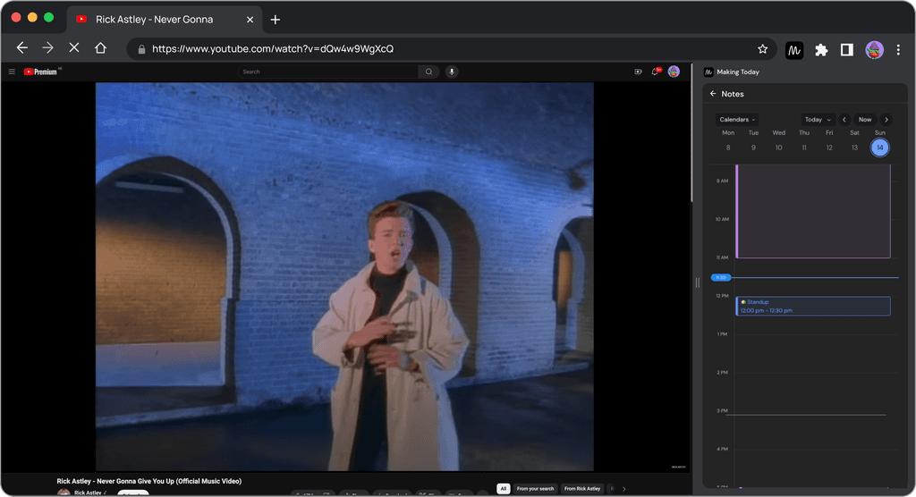Click Making Today panel logo

pyautogui.click(x=708, y=72)
